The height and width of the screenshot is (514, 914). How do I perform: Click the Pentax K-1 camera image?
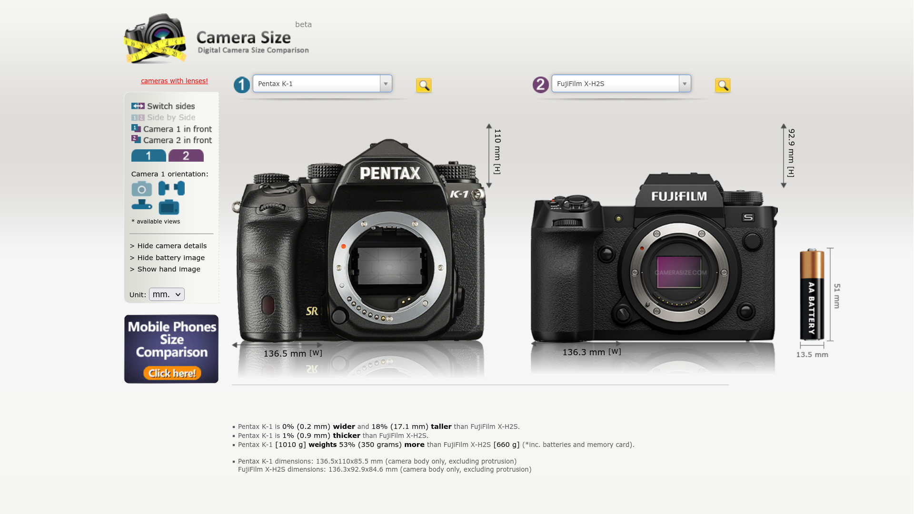pyautogui.click(x=359, y=240)
